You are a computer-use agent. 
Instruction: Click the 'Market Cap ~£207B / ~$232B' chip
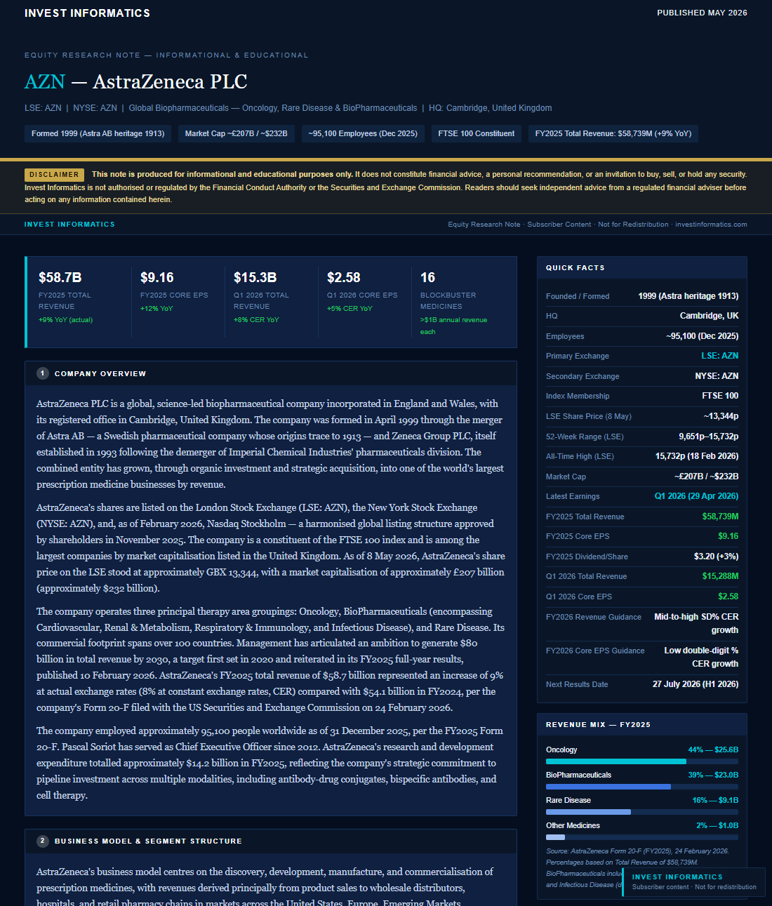tap(237, 133)
